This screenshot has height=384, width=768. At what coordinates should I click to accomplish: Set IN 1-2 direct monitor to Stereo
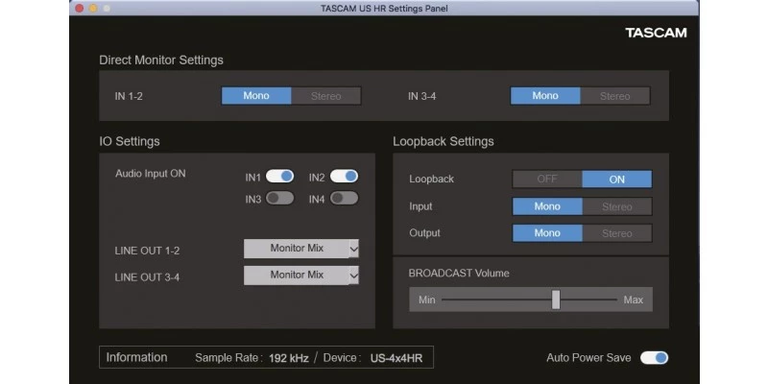326,96
